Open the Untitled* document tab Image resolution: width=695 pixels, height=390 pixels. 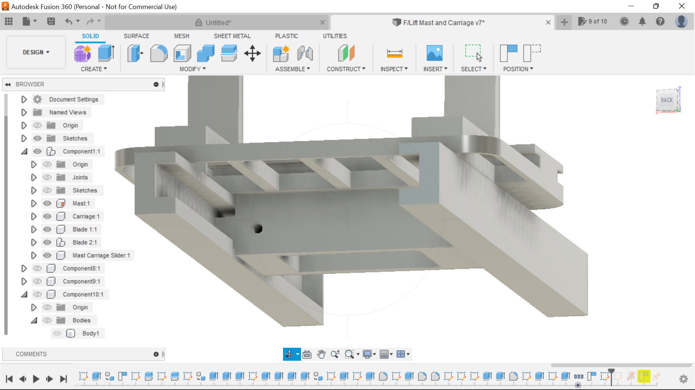pos(218,22)
